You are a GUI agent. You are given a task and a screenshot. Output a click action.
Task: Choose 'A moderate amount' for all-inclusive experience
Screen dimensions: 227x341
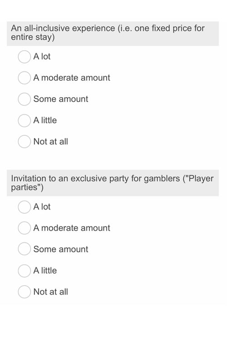coord(24,78)
